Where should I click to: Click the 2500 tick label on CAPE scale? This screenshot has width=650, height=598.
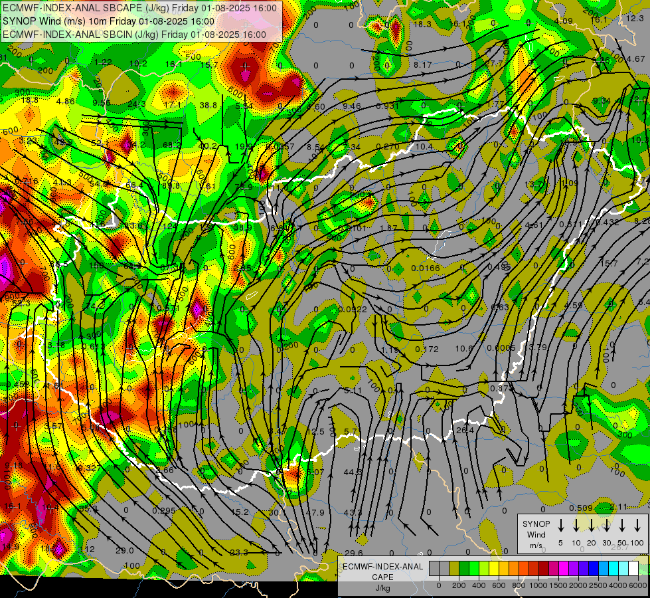pos(598,585)
